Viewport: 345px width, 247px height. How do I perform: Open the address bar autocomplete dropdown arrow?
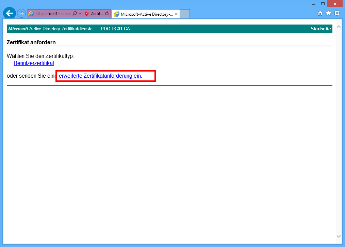80,14
